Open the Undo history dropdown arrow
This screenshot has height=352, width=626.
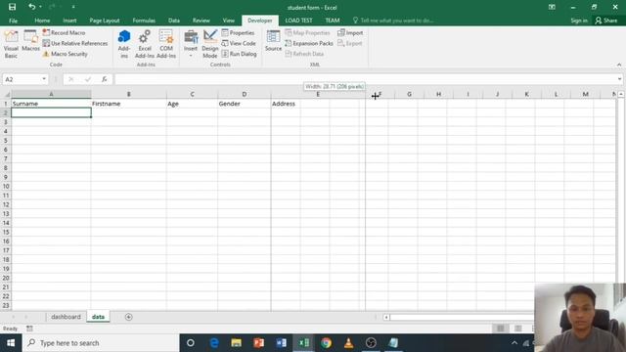40,7
